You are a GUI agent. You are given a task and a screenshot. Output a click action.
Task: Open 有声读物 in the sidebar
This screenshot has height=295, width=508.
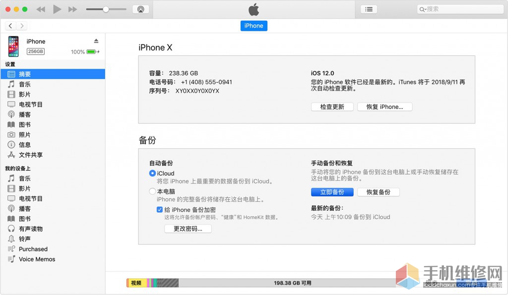pyautogui.click(x=53, y=229)
